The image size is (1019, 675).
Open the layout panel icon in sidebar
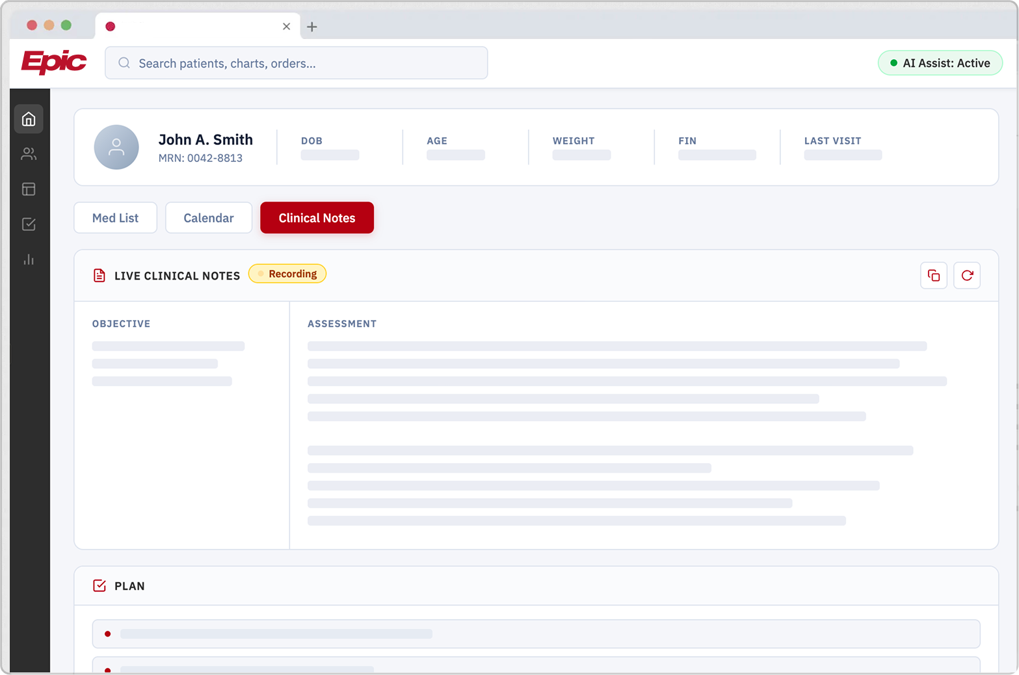[29, 189]
